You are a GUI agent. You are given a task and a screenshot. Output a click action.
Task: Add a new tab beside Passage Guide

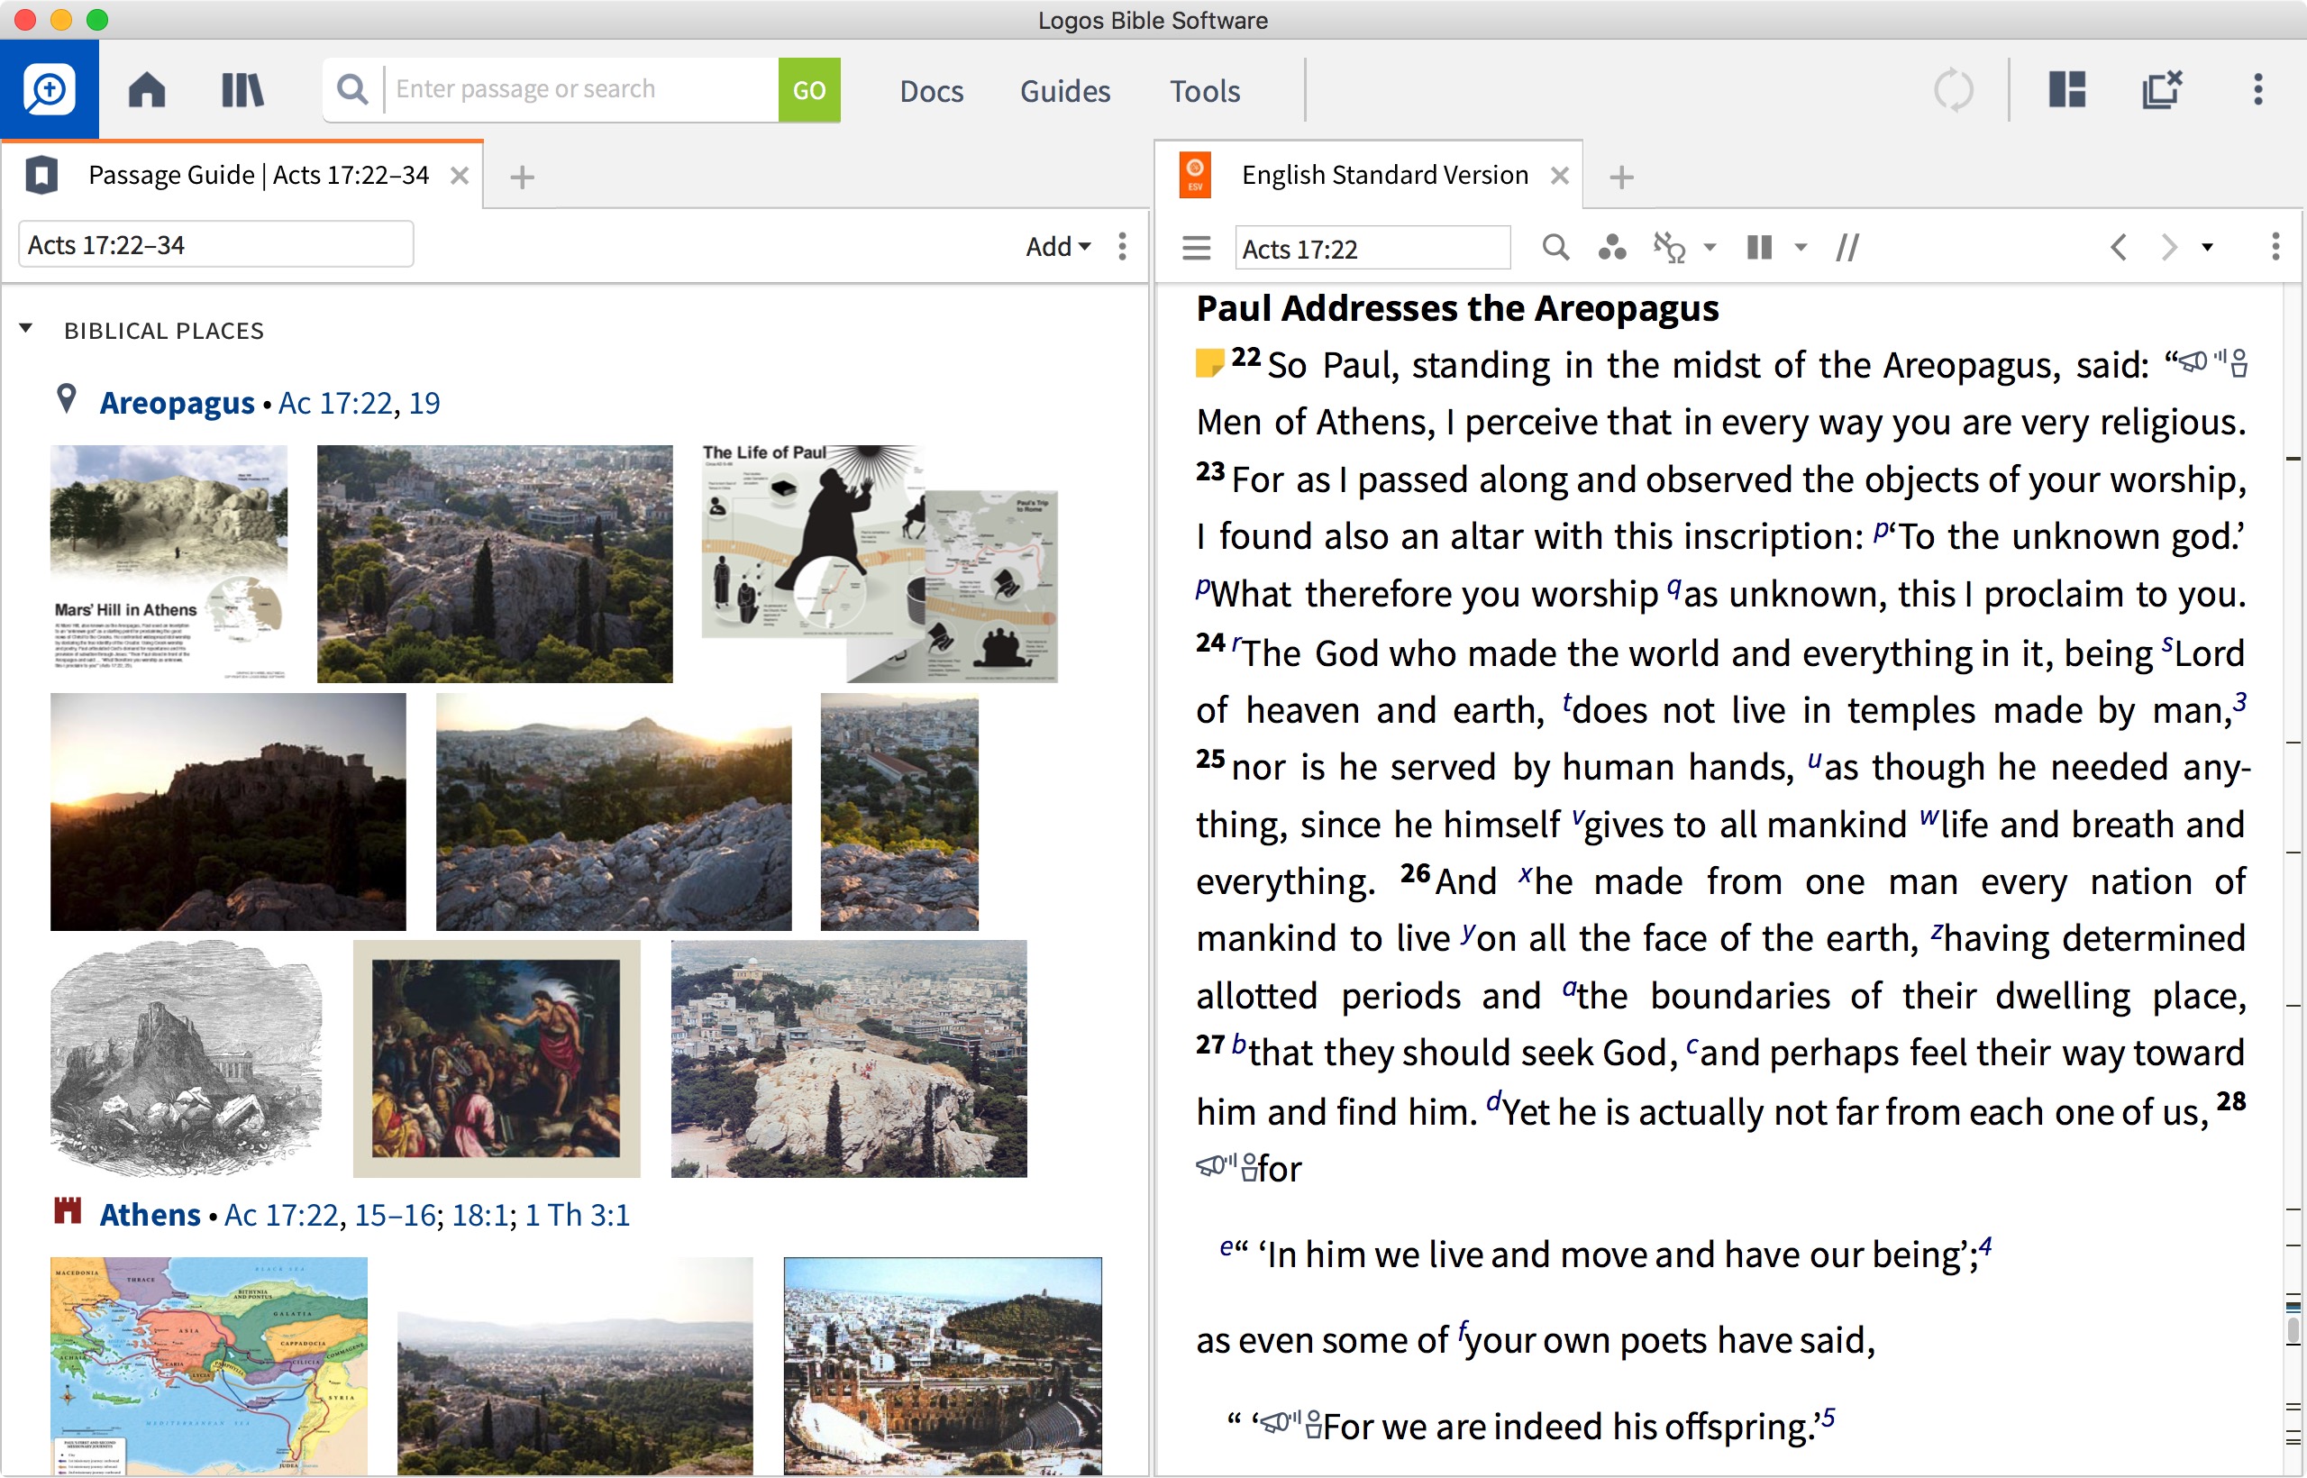point(522,177)
